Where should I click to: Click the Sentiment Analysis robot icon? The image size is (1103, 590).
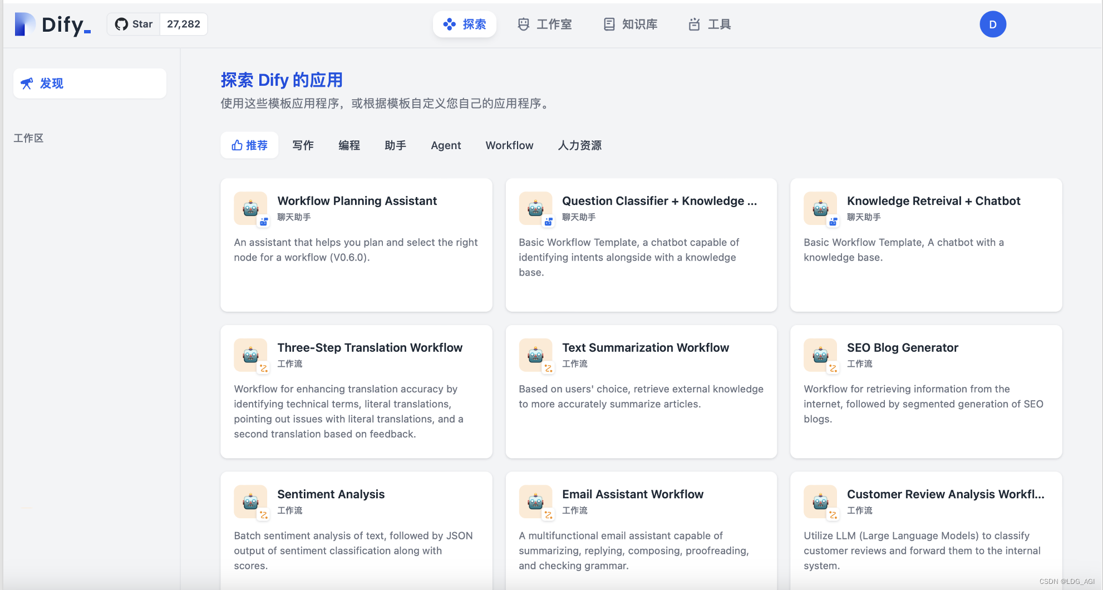pyautogui.click(x=250, y=501)
